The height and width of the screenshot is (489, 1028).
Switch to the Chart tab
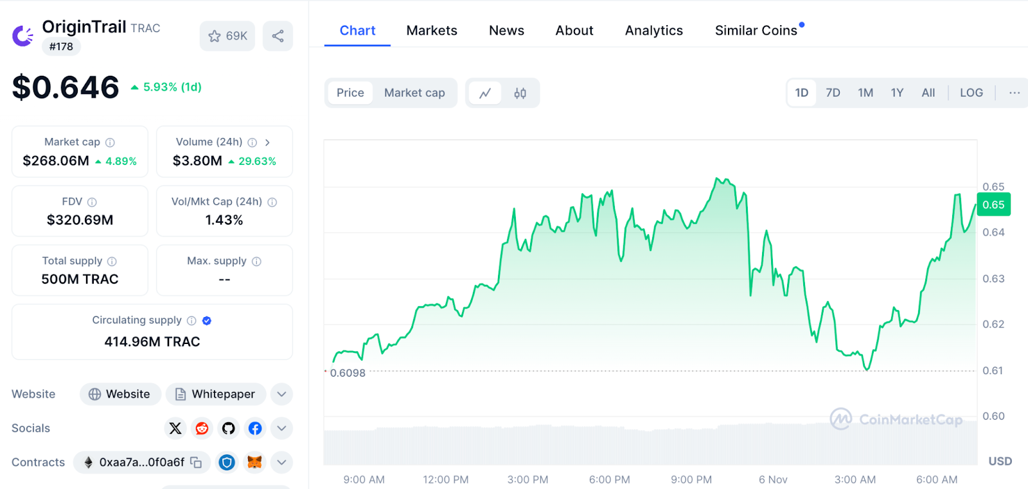[x=357, y=31]
